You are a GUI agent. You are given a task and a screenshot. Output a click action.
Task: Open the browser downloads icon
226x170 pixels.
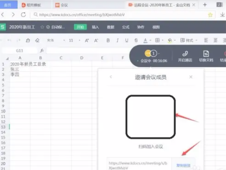click(x=222, y=15)
